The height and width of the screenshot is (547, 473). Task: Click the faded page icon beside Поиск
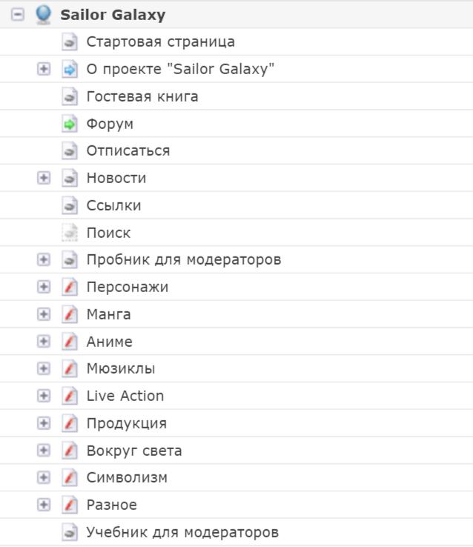point(70,233)
